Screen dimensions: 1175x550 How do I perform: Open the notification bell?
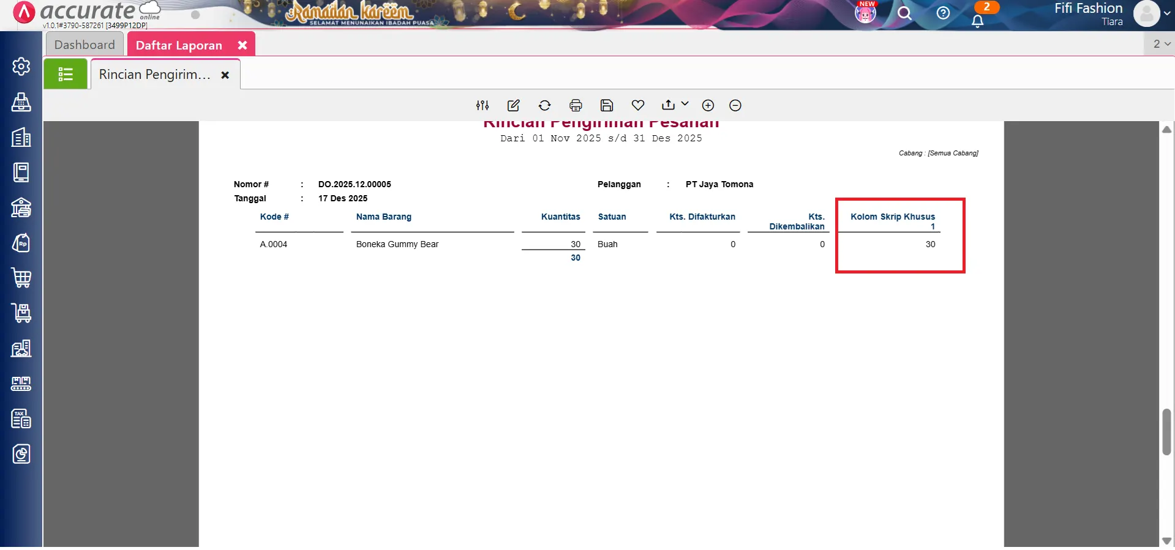point(978,21)
